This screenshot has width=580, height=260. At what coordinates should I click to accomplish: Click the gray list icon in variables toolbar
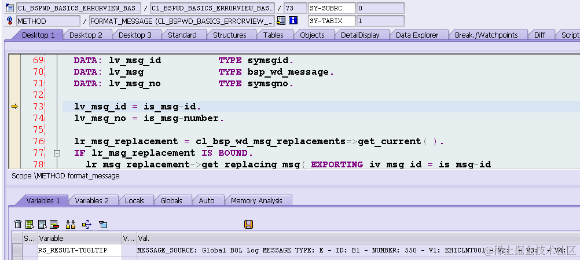click(x=42, y=224)
